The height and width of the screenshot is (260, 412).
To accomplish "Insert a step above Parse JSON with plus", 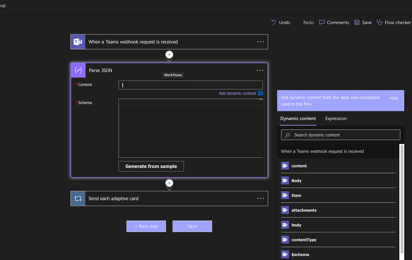I will click(169, 55).
